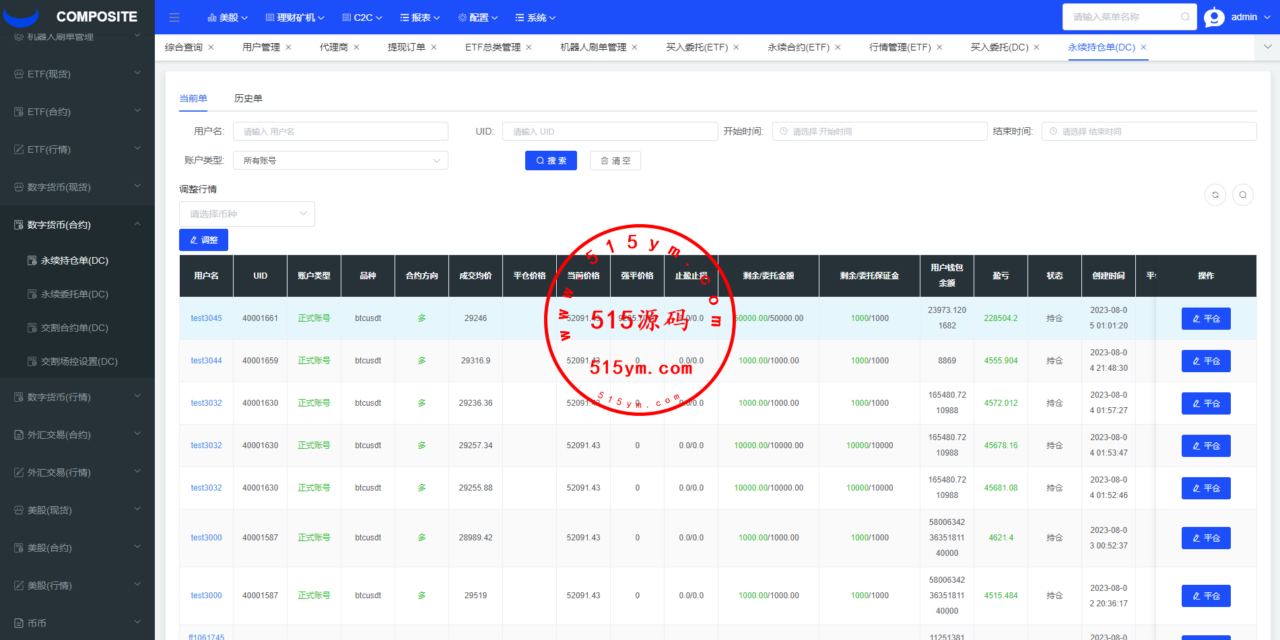The image size is (1280, 640).
Task: Open 永续委托单(DC) in sidebar
Action: 74,294
